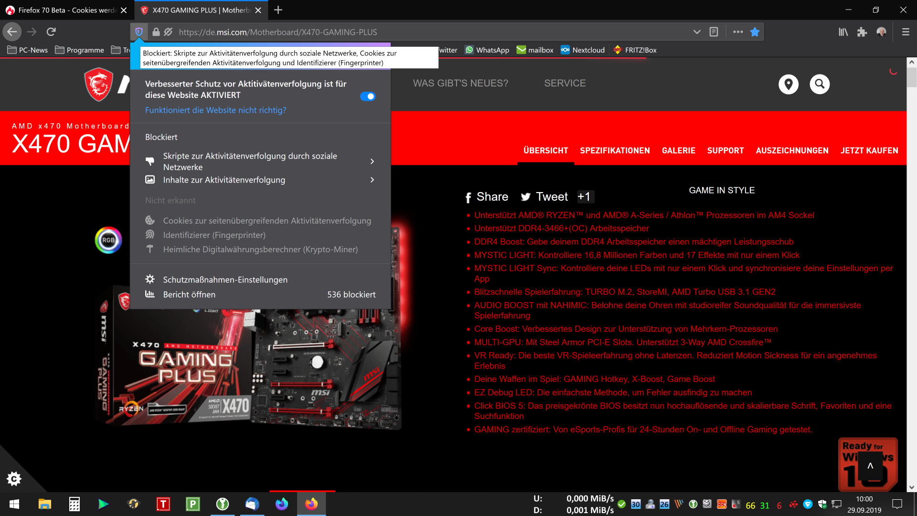Disable enhanced tracking protection toggle
The width and height of the screenshot is (917, 516).
coord(367,97)
